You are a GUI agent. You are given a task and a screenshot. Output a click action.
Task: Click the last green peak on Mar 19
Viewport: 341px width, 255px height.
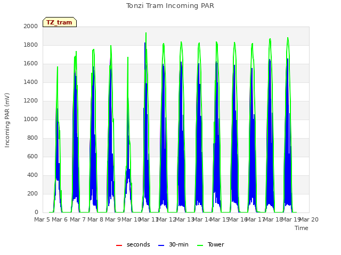pos(288,38)
